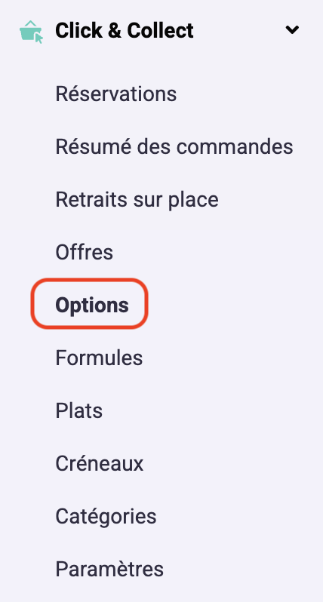Manage time slots under Créneaux
The height and width of the screenshot is (602, 323).
click(99, 464)
